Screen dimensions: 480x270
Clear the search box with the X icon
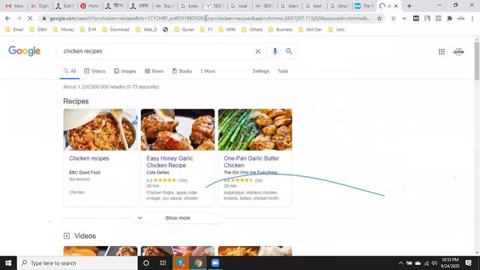(x=258, y=52)
